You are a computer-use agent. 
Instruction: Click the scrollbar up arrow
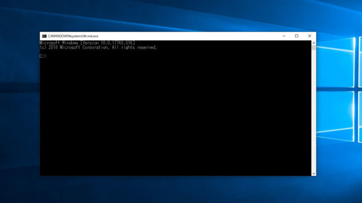tap(313, 43)
